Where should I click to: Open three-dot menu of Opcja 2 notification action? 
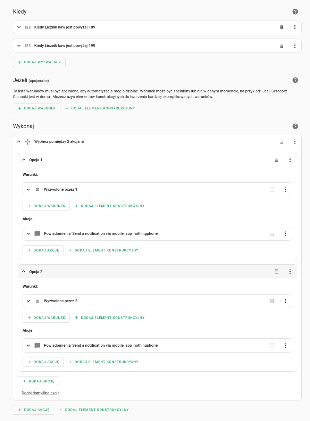click(285, 346)
